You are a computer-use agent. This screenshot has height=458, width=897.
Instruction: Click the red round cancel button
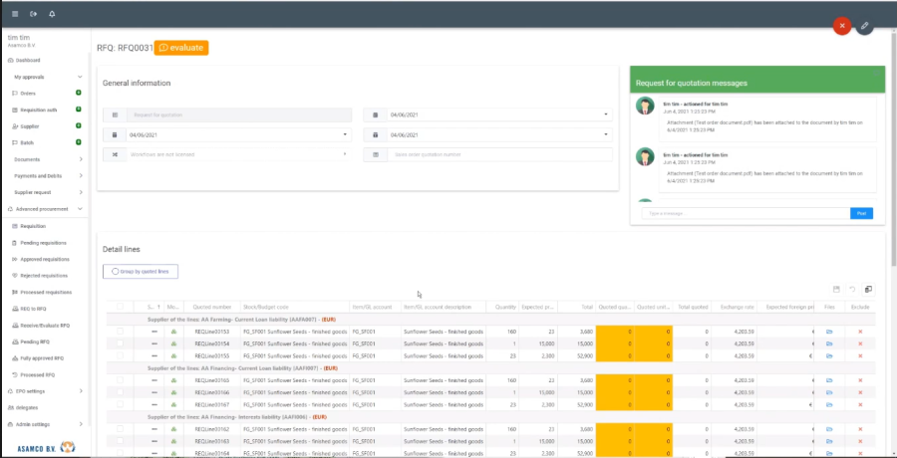point(842,26)
